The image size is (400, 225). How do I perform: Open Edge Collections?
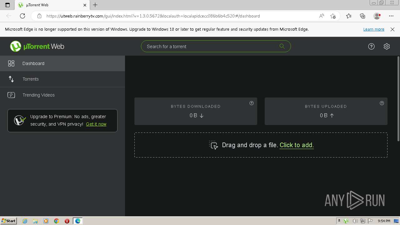(x=362, y=16)
